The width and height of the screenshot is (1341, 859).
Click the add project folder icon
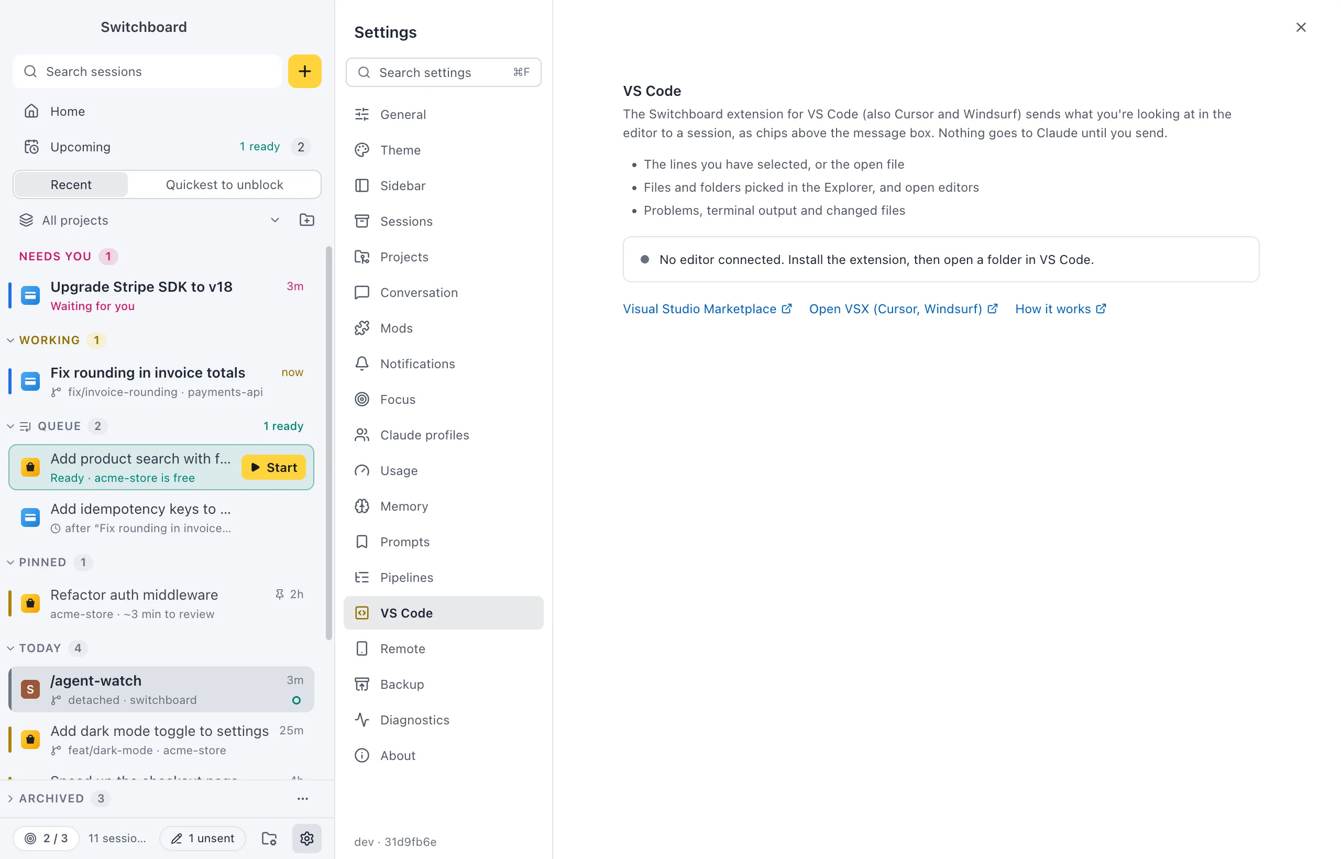[x=307, y=220]
